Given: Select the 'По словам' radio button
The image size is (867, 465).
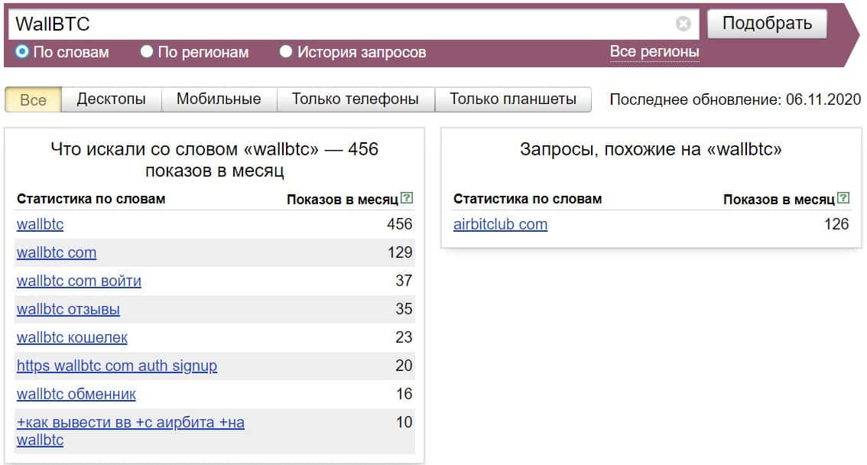Looking at the screenshot, I should 22,52.
